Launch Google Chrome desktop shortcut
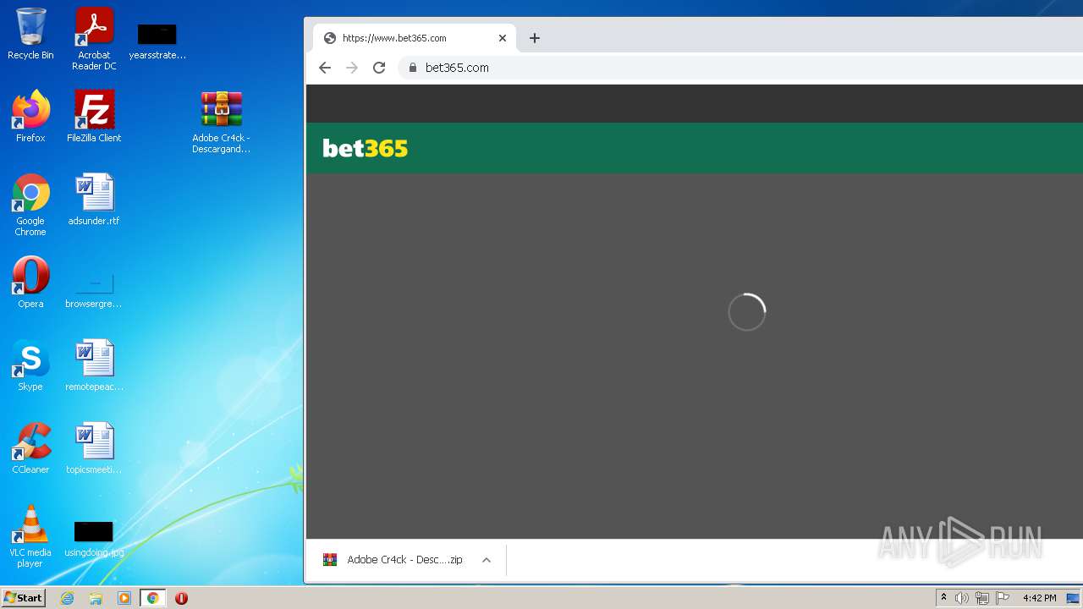This screenshot has height=609, width=1083. tap(30, 205)
